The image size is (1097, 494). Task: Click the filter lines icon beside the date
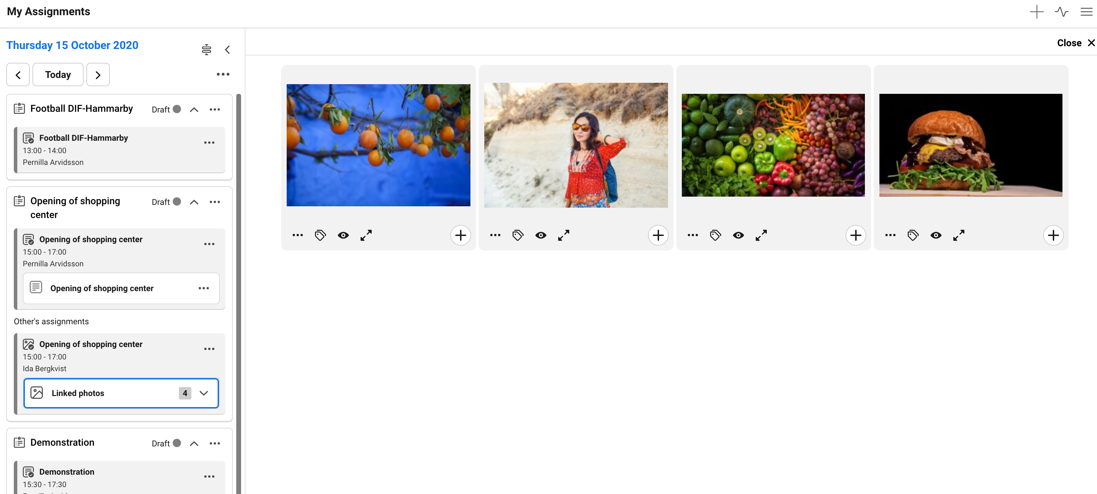[x=206, y=50]
